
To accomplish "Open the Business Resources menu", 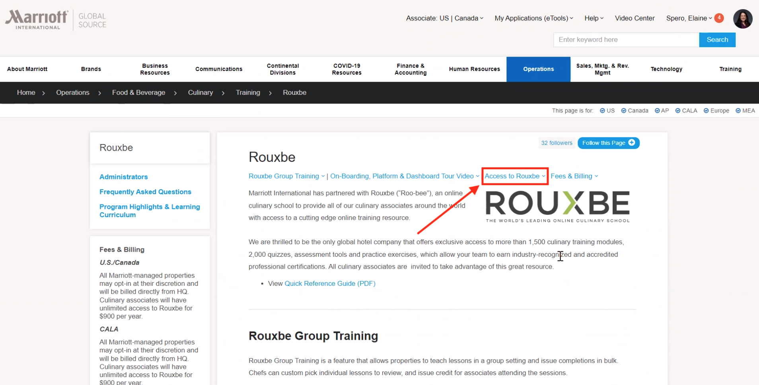I will [x=155, y=69].
